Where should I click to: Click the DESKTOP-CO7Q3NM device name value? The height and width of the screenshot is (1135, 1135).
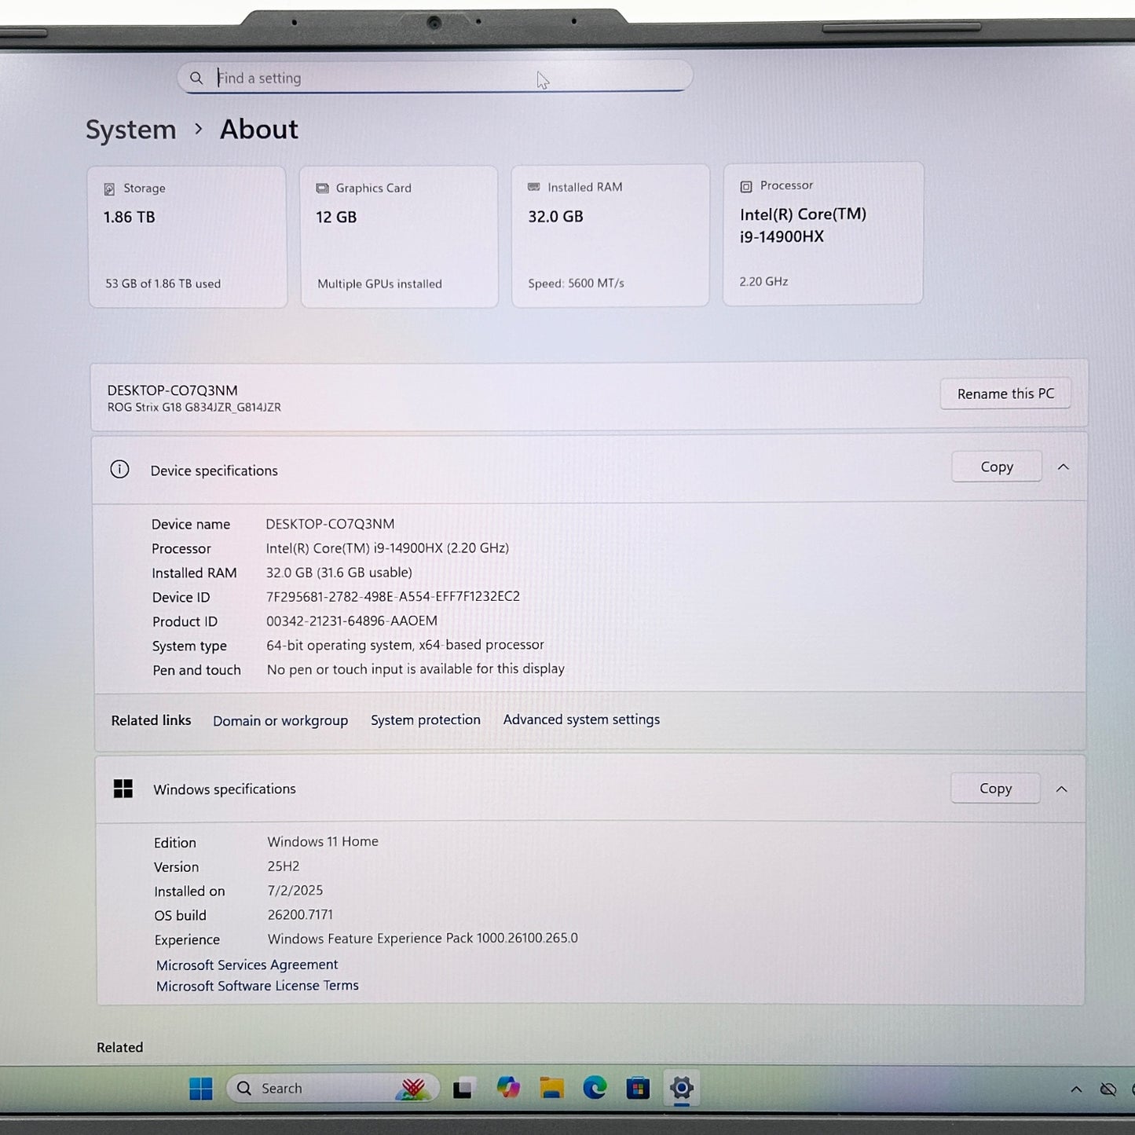click(x=330, y=524)
